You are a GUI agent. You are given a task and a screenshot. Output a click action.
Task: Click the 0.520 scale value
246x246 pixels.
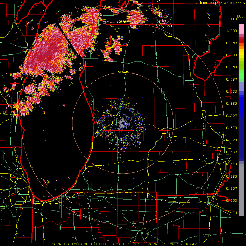coord(232,140)
